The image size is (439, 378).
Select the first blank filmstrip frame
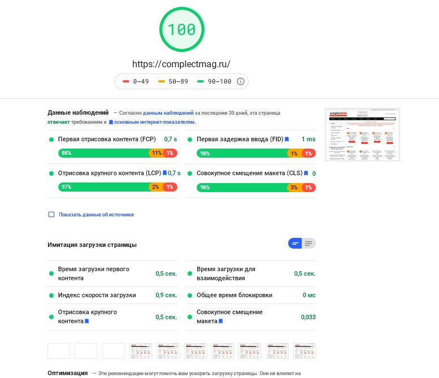pyautogui.click(x=59, y=350)
